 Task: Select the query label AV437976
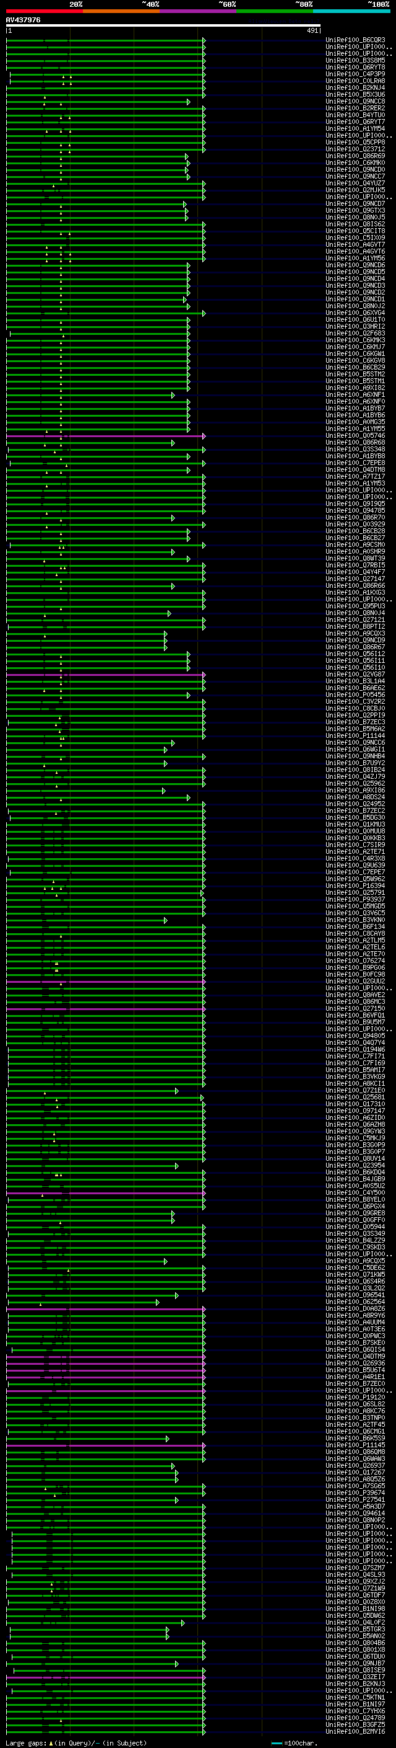tap(23, 20)
